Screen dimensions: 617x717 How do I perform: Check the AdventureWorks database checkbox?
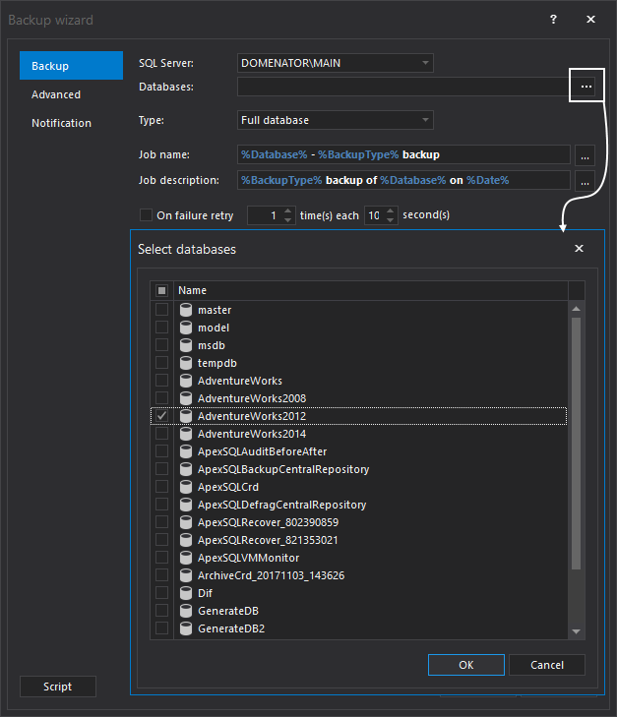(x=161, y=381)
